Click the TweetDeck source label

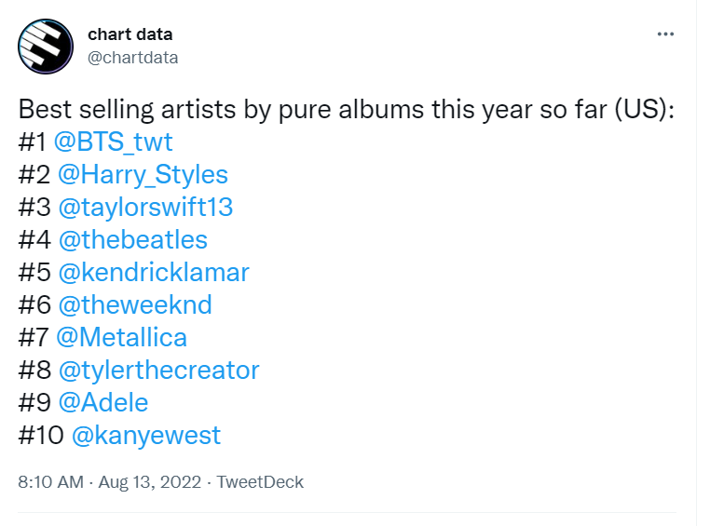260,482
